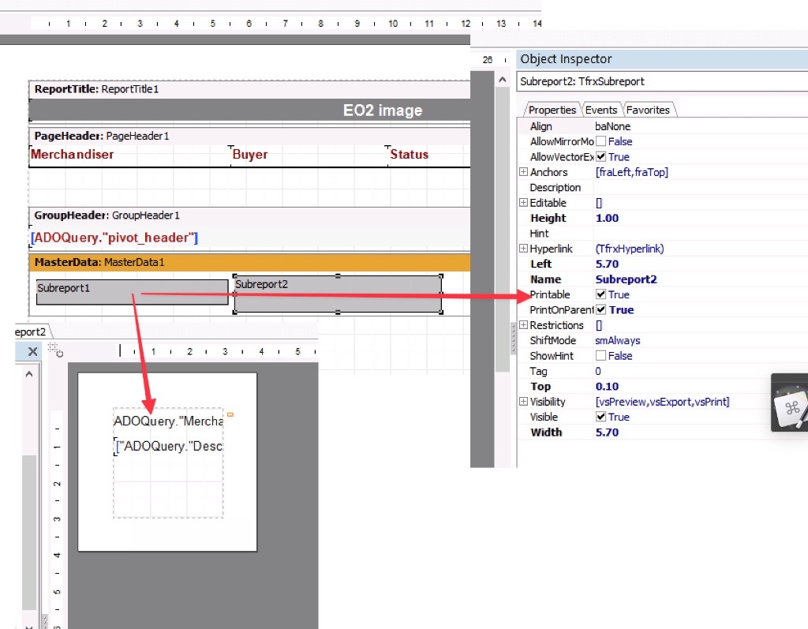Viewport: 808px width, 629px height.
Task: Open the Subreport2: TfrxSubreport object selector
Action: pyautogui.click(x=662, y=81)
